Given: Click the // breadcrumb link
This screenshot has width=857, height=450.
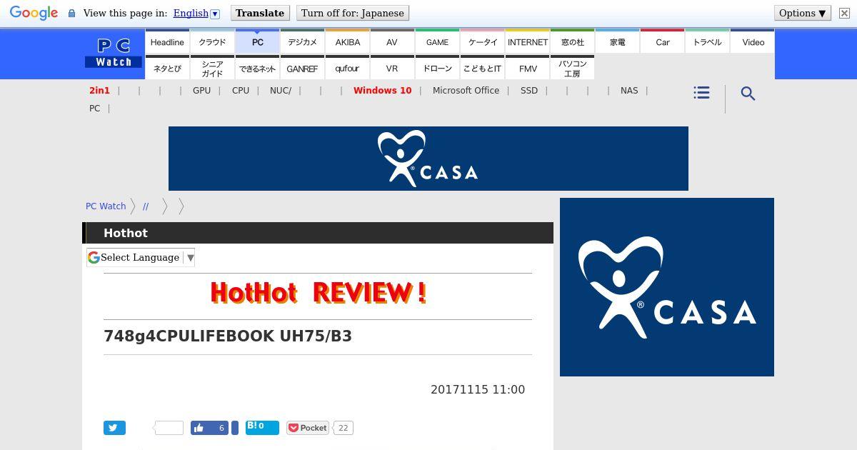Looking at the screenshot, I should coord(146,206).
